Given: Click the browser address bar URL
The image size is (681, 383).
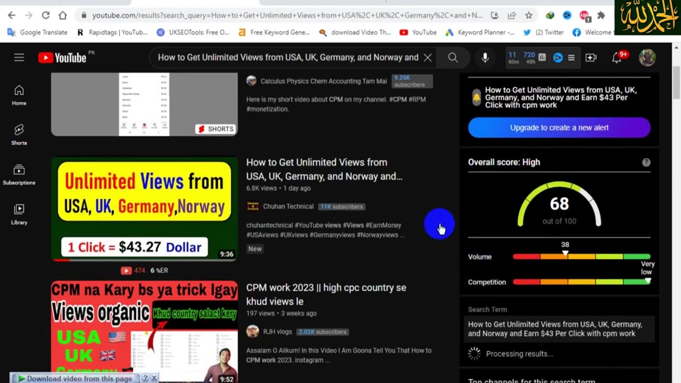Looking at the screenshot, I should (287, 15).
